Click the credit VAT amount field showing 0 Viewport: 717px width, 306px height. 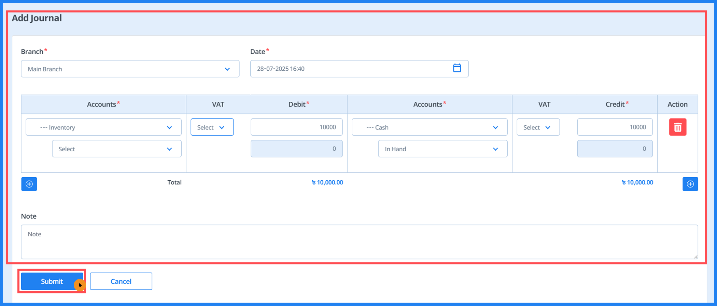pyautogui.click(x=615, y=149)
